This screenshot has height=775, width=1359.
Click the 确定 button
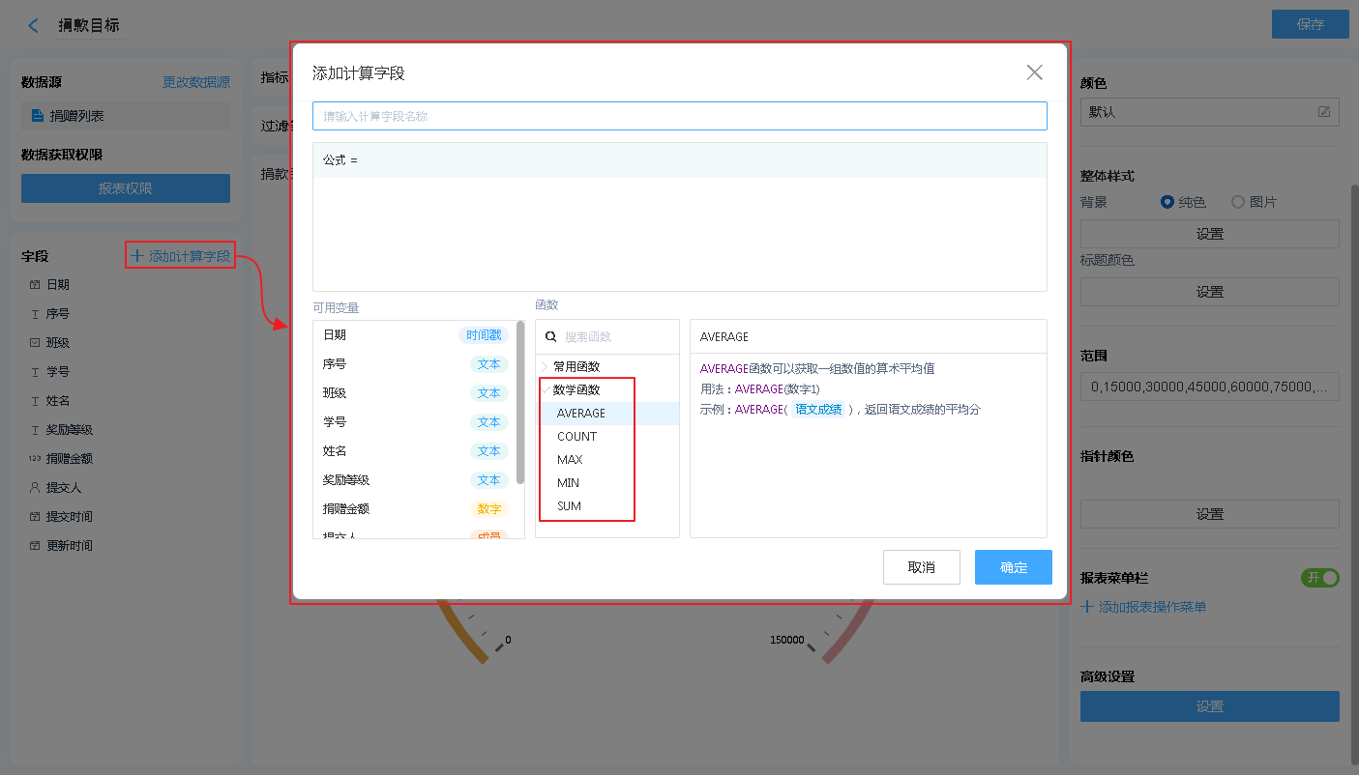(1013, 567)
